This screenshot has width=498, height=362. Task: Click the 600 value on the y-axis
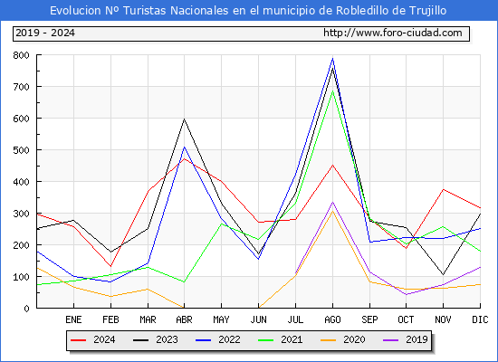pos(22,119)
